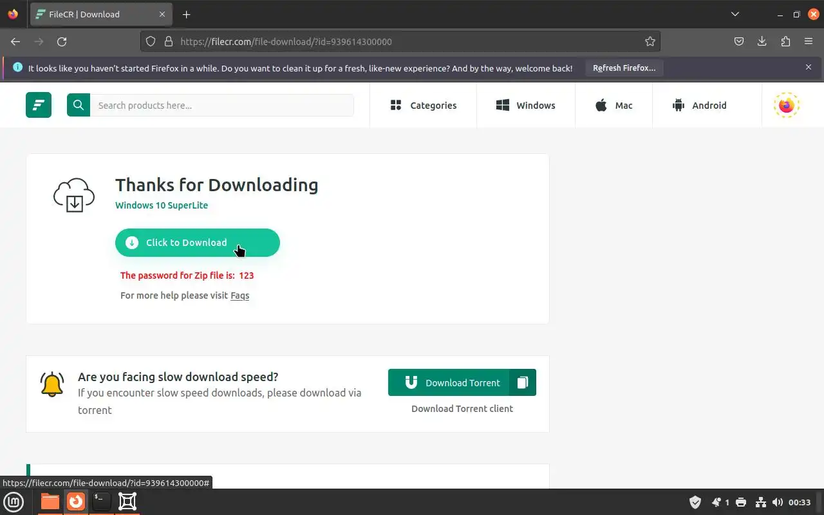This screenshot has height=515, width=824.
Task: Reload the page
Action: click(x=62, y=41)
